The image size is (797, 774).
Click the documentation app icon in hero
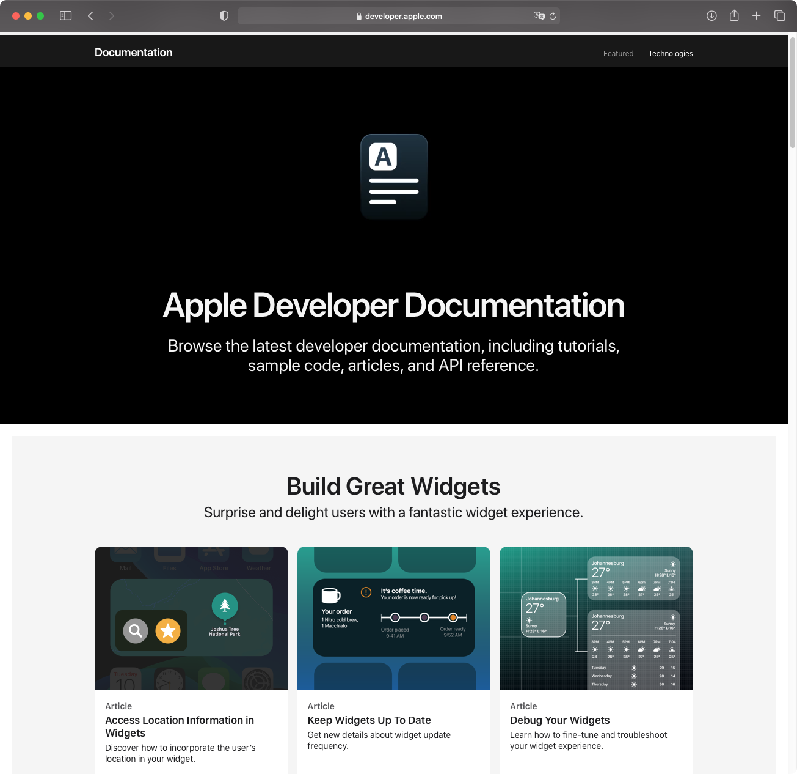click(394, 177)
